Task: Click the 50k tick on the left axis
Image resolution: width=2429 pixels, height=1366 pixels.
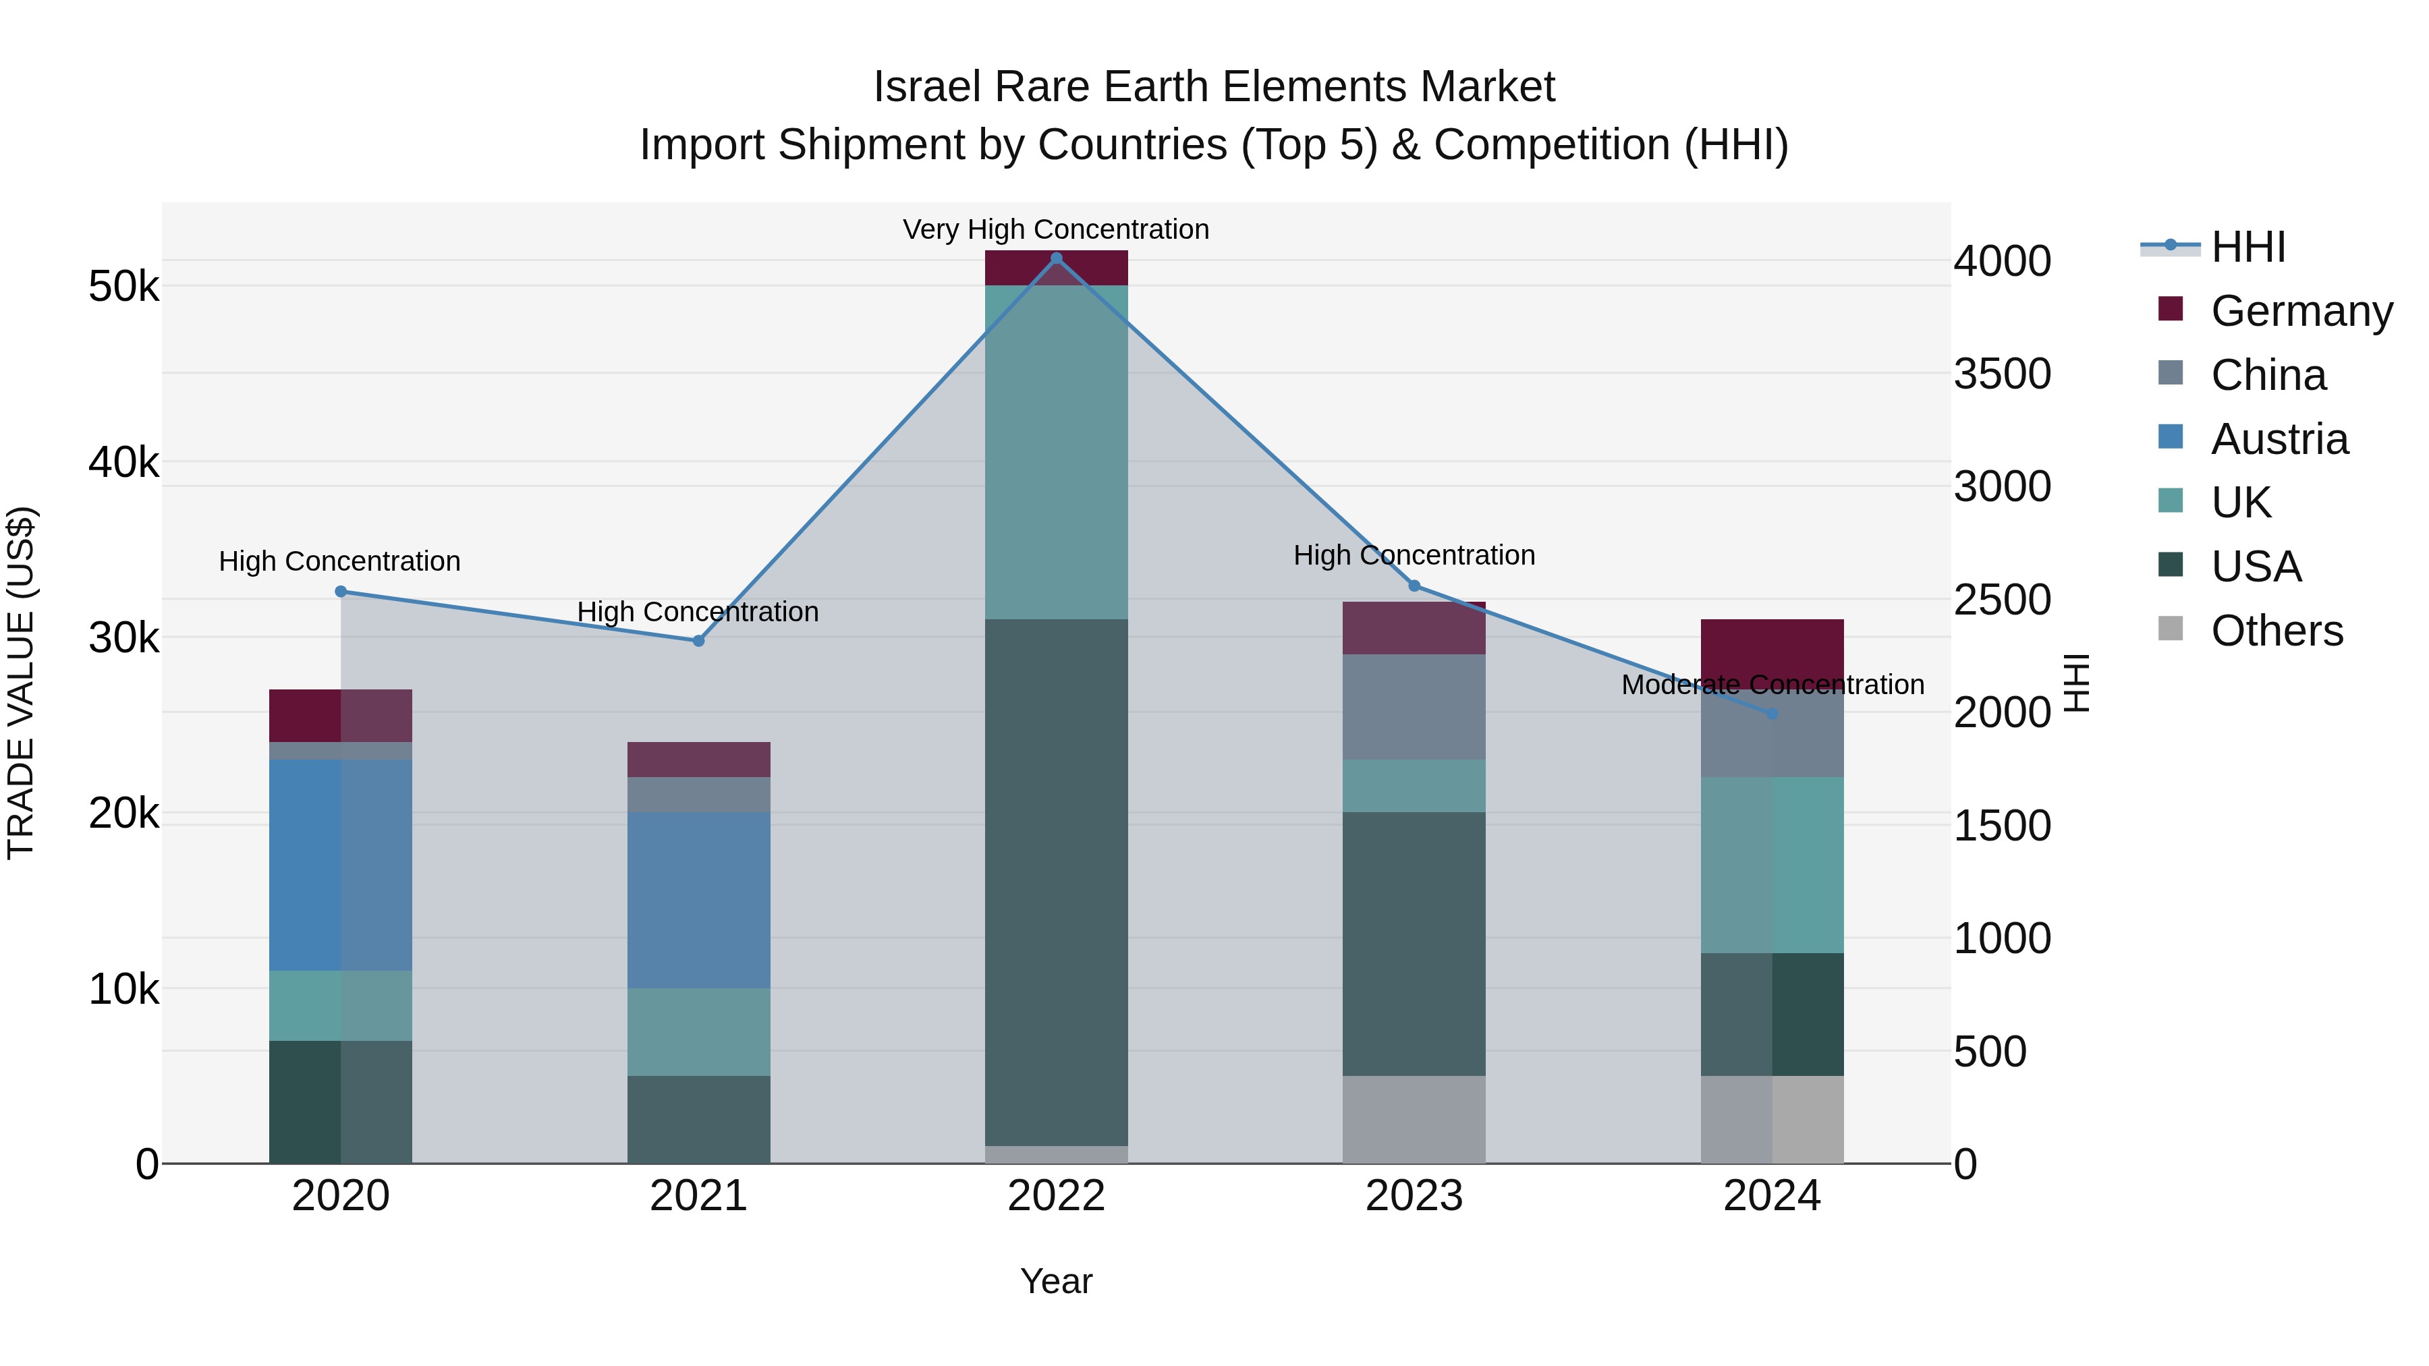Action: 123,287
